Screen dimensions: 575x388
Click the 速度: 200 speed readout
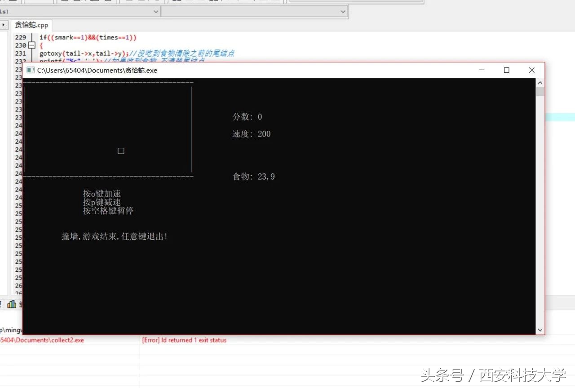pyautogui.click(x=250, y=133)
